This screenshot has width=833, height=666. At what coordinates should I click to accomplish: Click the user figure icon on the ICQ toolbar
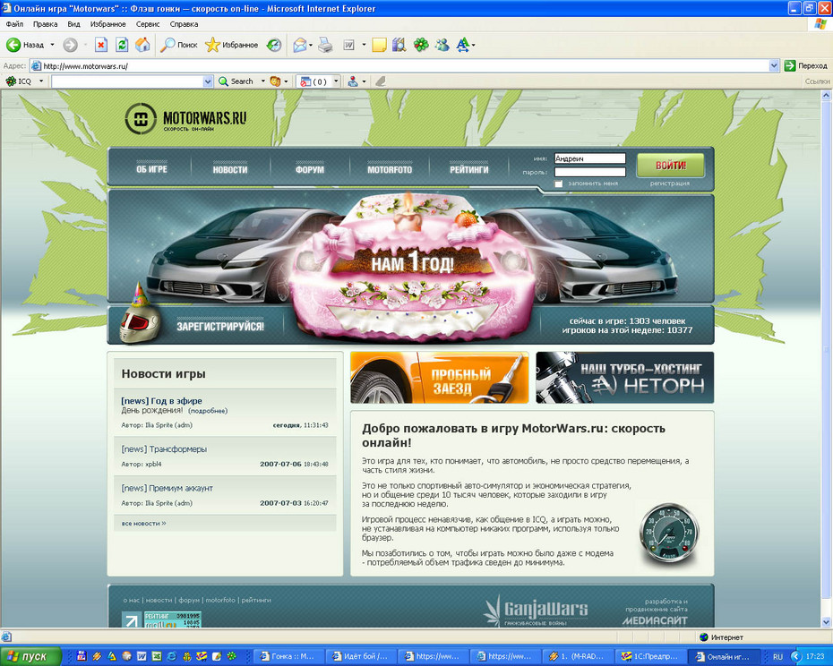(353, 81)
